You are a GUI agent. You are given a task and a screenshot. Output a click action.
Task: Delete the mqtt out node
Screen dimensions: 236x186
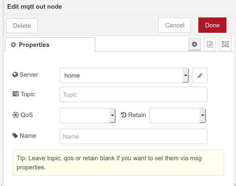pyautogui.click(x=22, y=26)
